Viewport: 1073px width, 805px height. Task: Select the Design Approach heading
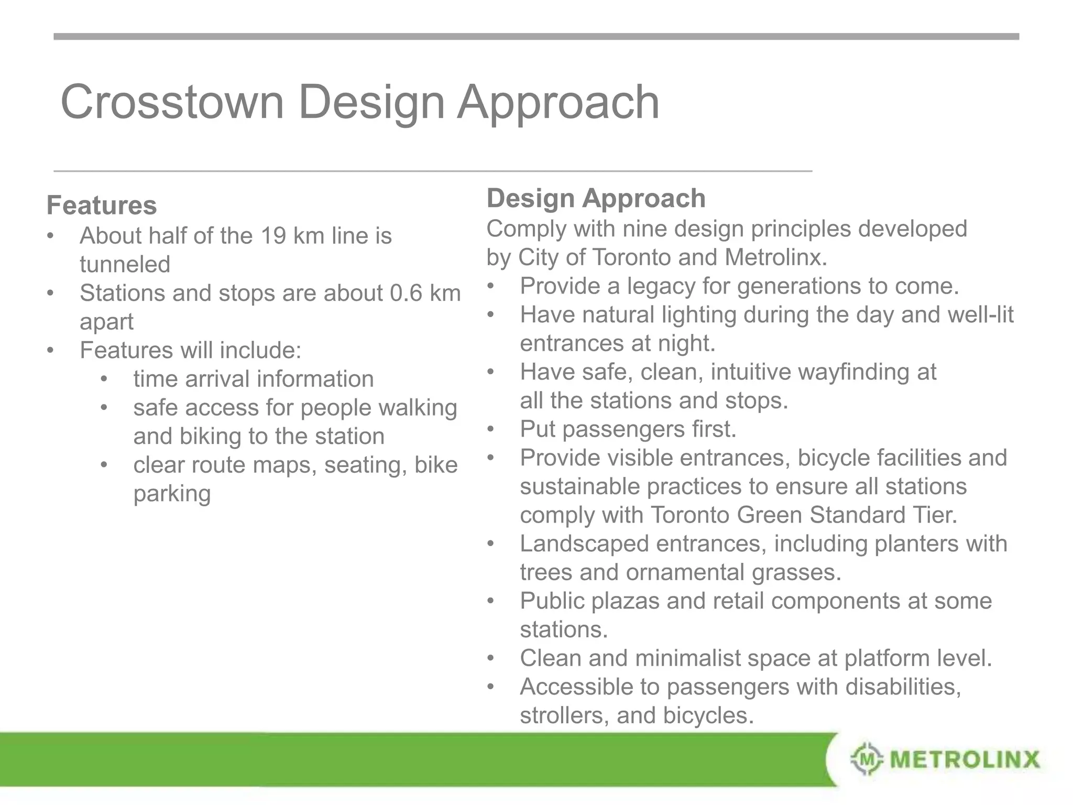pos(596,198)
